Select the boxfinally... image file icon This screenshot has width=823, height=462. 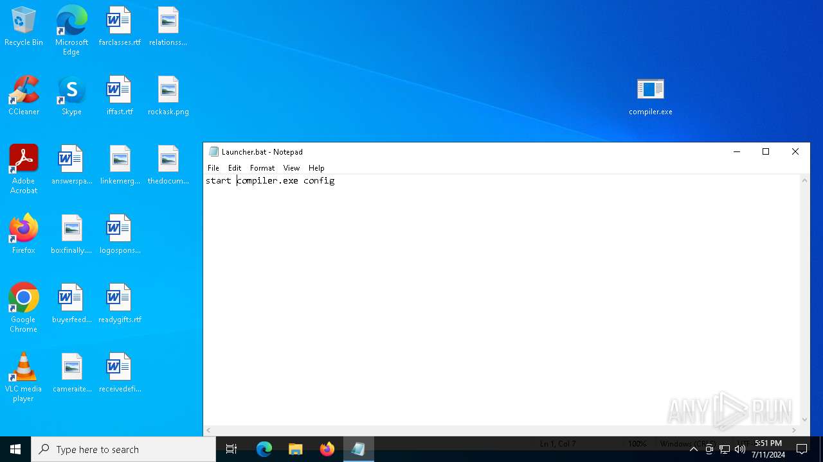(71, 235)
